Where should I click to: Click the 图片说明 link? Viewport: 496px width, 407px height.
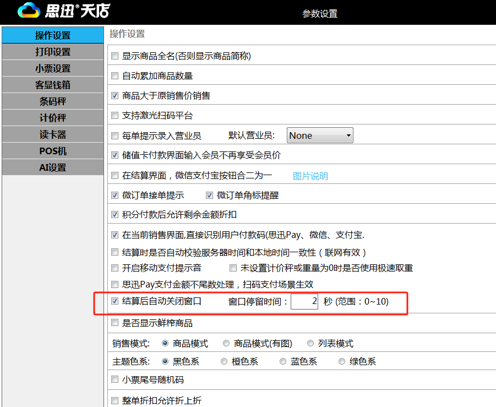tap(310, 176)
